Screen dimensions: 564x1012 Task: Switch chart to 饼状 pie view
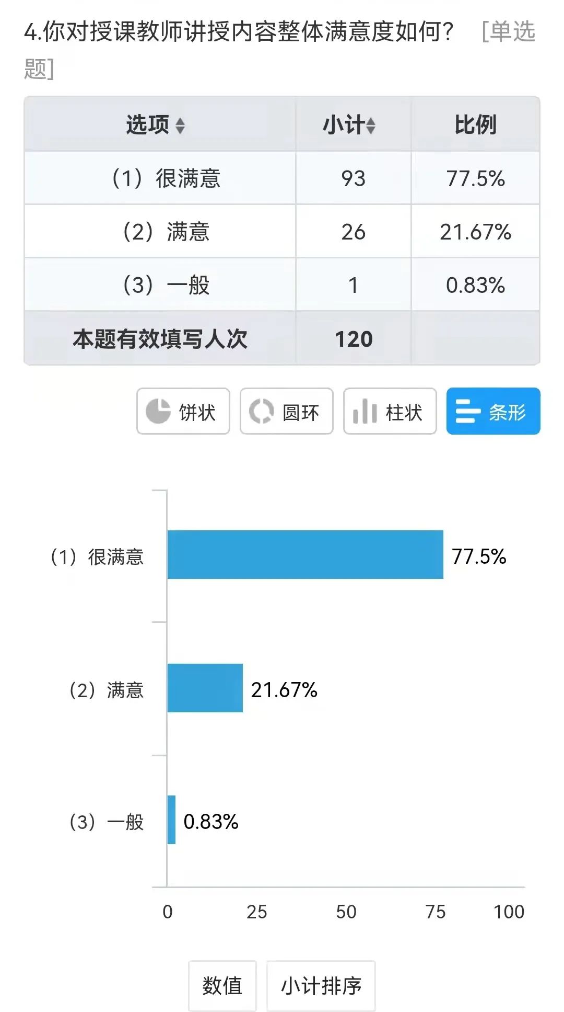[x=183, y=412]
